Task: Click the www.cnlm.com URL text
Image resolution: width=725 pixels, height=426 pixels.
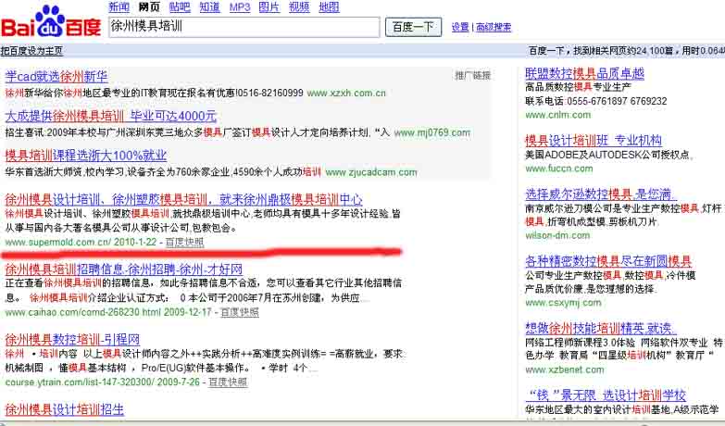Action: [x=558, y=115]
